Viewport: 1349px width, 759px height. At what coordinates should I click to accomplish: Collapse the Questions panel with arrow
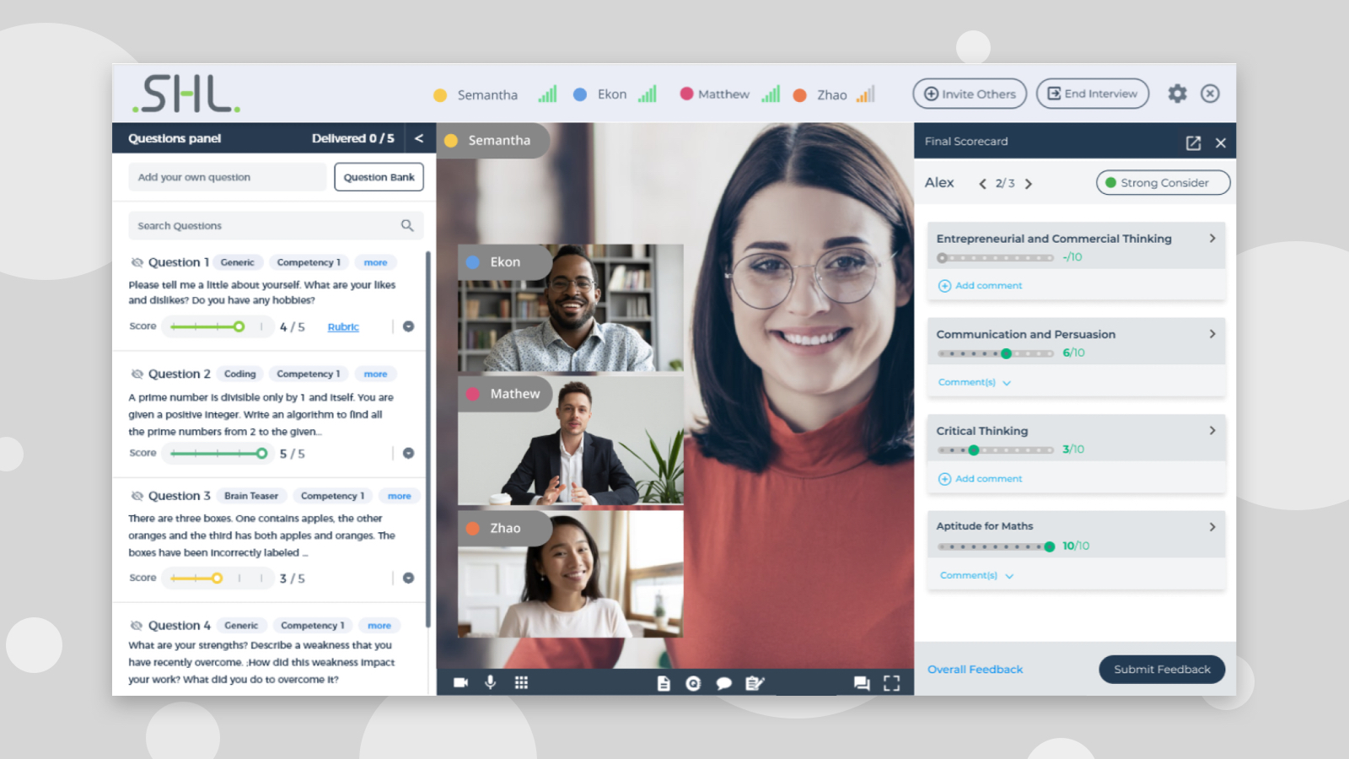click(x=419, y=138)
